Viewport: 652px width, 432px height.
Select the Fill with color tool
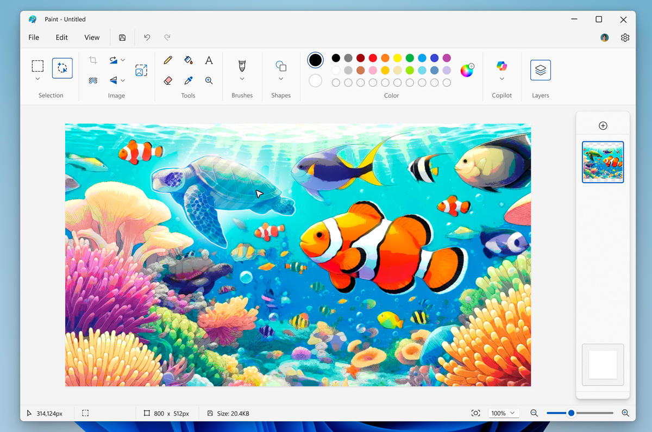point(188,60)
